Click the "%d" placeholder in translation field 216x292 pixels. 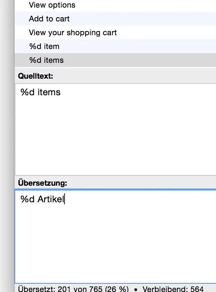click(27, 199)
